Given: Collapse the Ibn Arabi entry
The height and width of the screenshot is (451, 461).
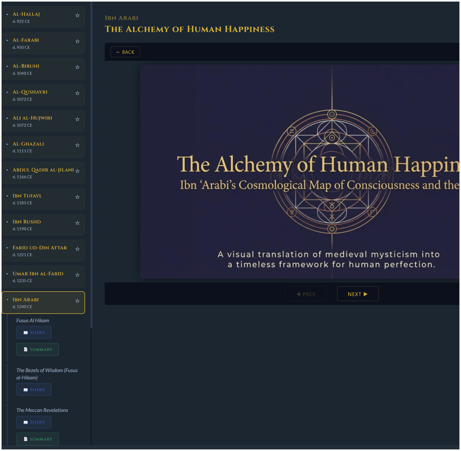Looking at the screenshot, I should [x=7, y=300].
